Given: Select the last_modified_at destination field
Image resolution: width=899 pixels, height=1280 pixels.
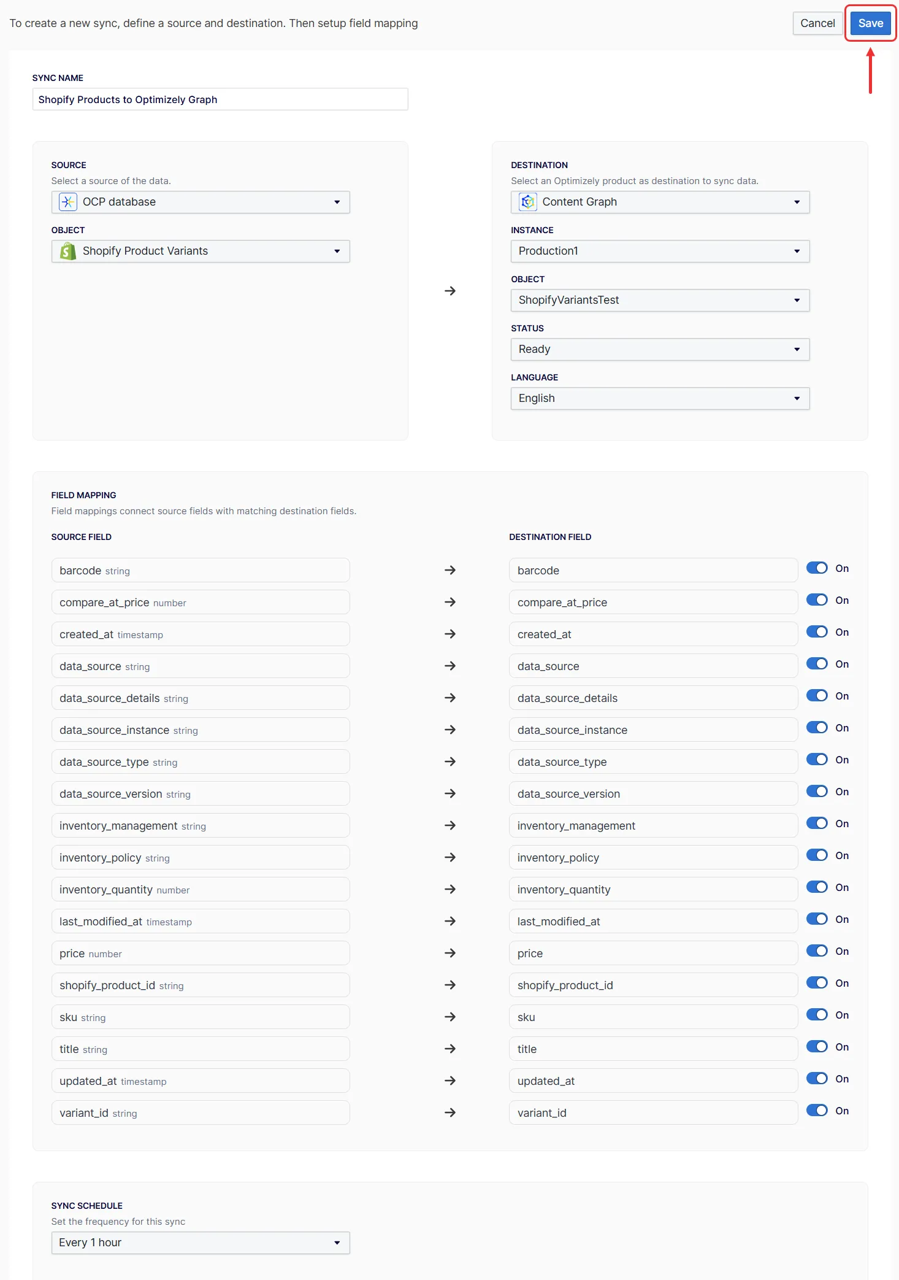Looking at the screenshot, I should [653, 921].
